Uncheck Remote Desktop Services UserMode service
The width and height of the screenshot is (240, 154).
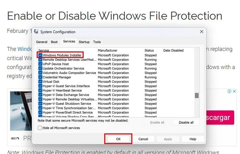click(x=40, y=60)
